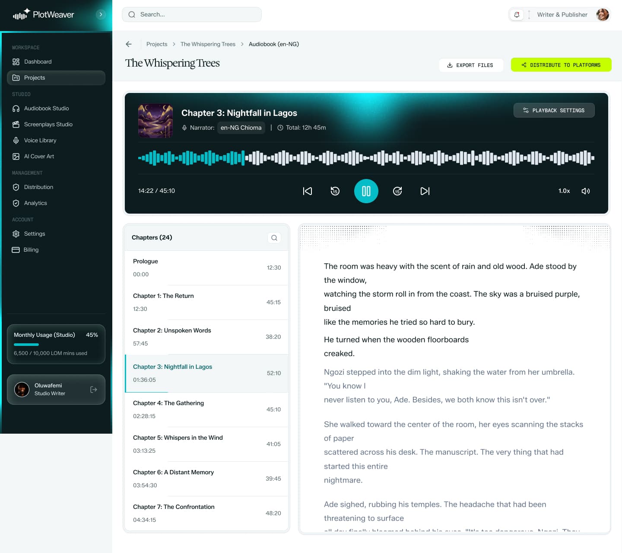Open AI Cover Art
This screenshot has width=622, height=553.
[56, 157]
